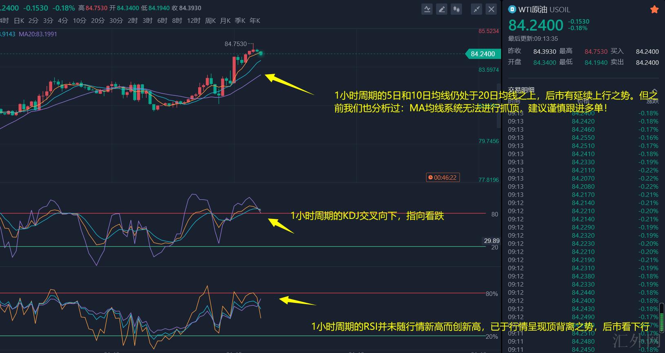Click the WTI原油 USOIL symbol title
Image resolution: width=665 pixels, height=353 pixels.
544,9
